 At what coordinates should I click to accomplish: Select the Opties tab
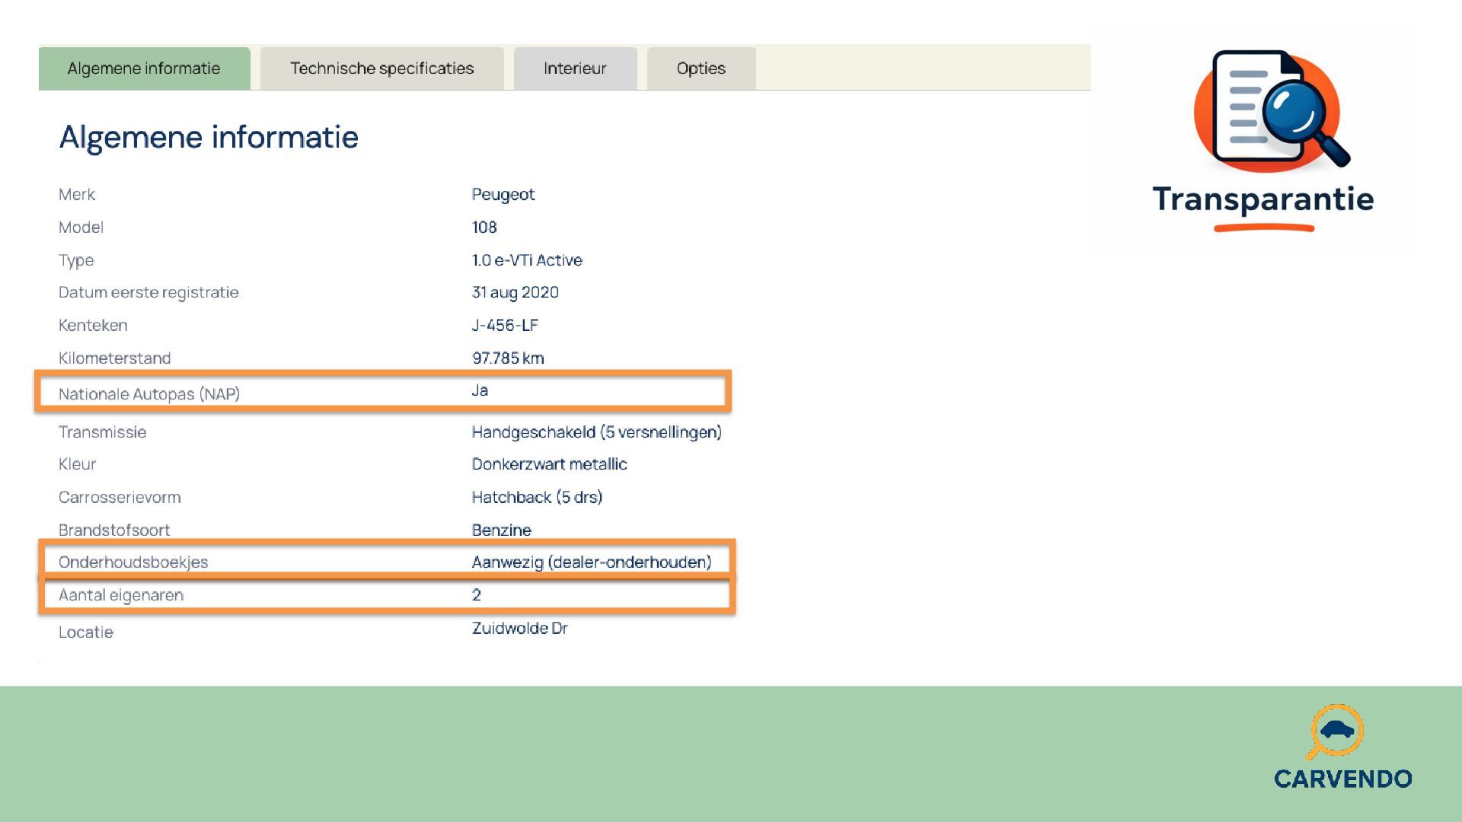point(701,68)
